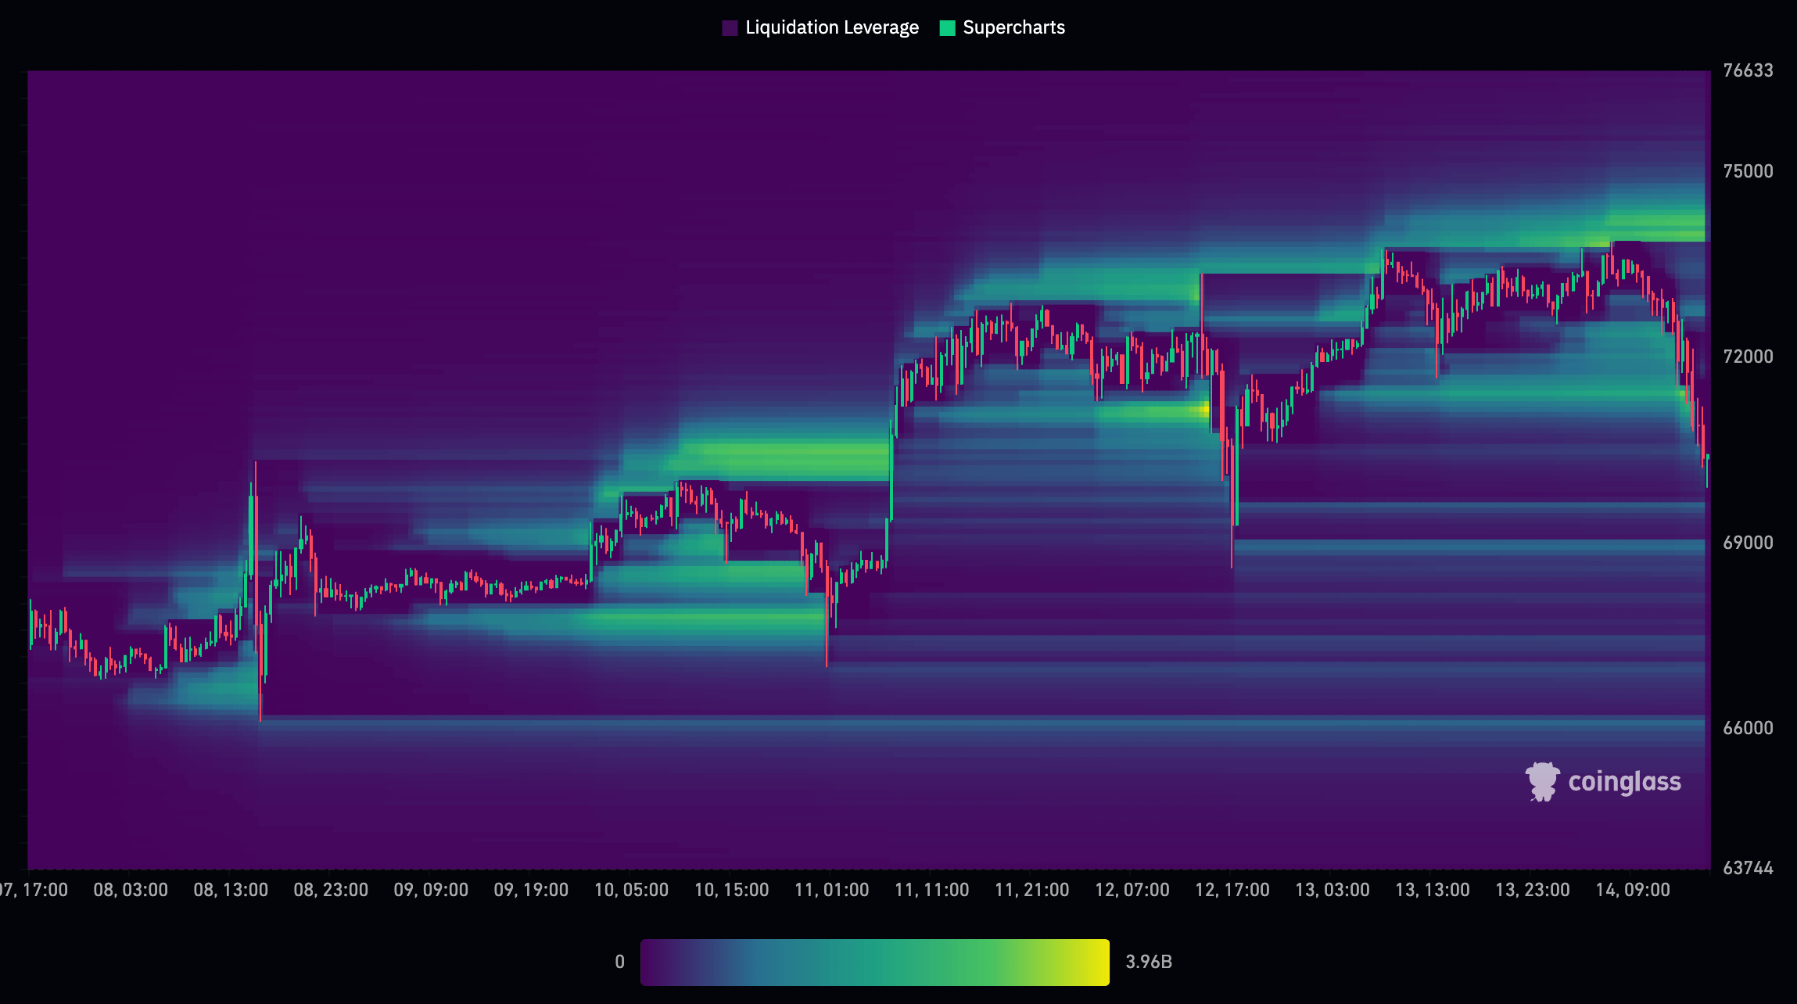Click the 12, 07:00 time label
Viewport: 1797px width, 1004px height.
[x=1132, y=890]
